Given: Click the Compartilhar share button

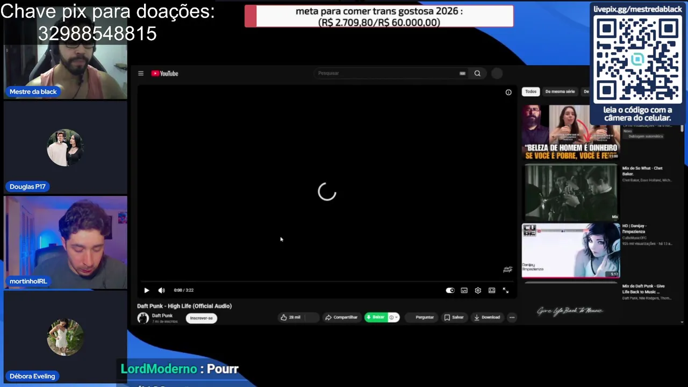Looking at the screenshot, I should pos(341,318).
